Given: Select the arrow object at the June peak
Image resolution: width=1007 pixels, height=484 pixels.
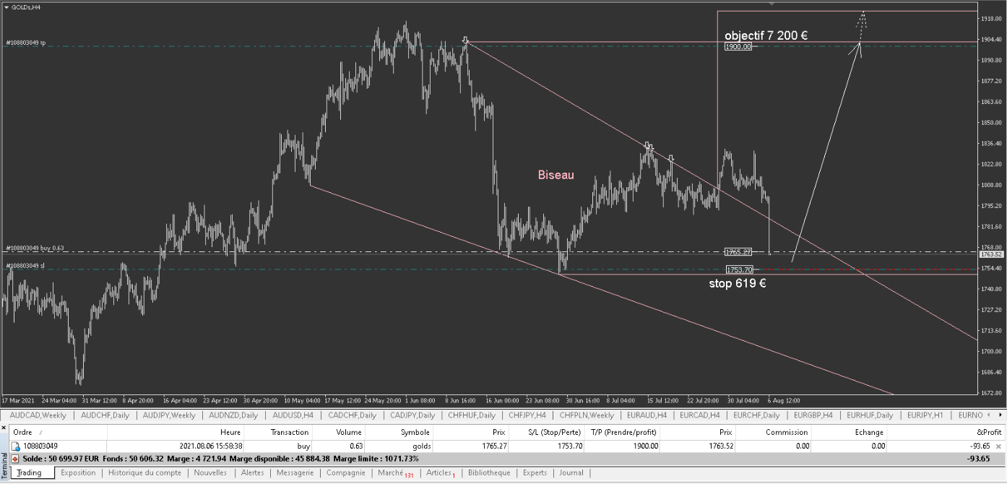Looking at the screenshot, I should 465,40.
